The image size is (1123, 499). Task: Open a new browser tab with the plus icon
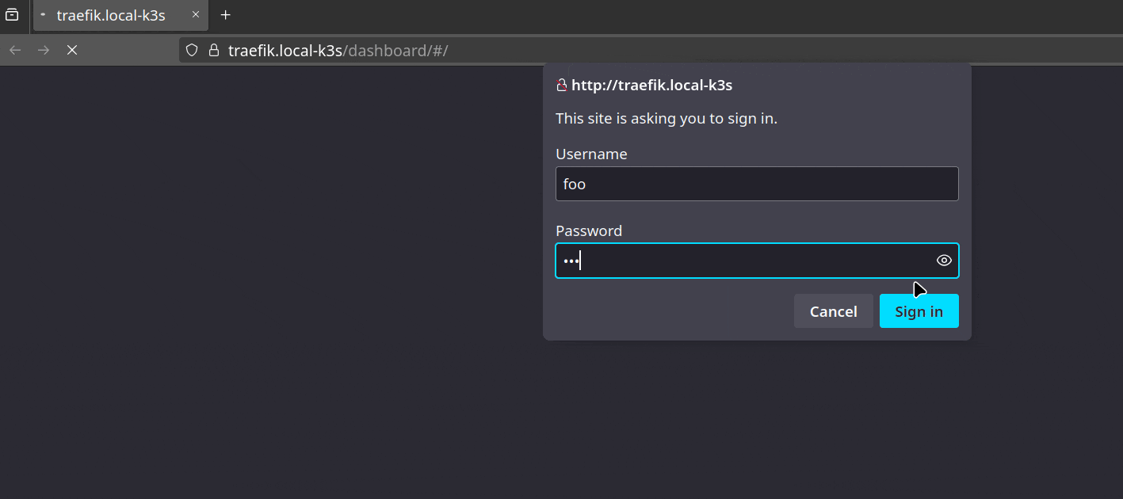[225, 15]
